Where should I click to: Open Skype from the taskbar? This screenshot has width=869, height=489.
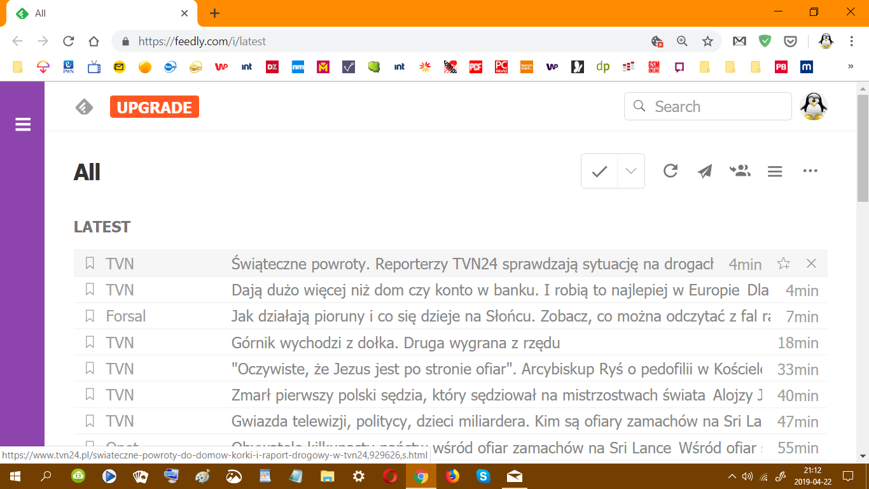483,476
